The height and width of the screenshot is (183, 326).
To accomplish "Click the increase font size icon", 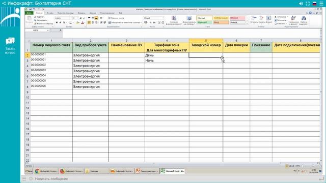I will [x=80, y=18].
